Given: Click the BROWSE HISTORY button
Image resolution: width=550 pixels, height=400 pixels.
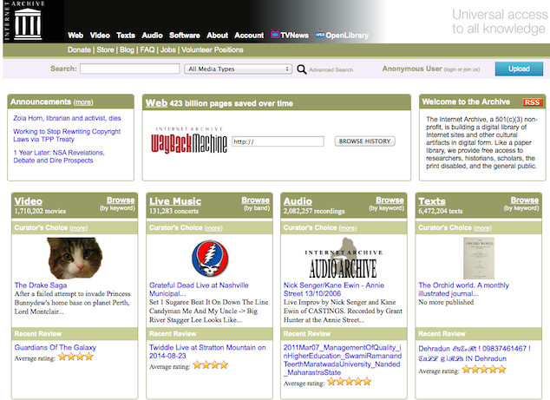Looking at the screenshot, I should pyautogui.click(x=364, y=141).
